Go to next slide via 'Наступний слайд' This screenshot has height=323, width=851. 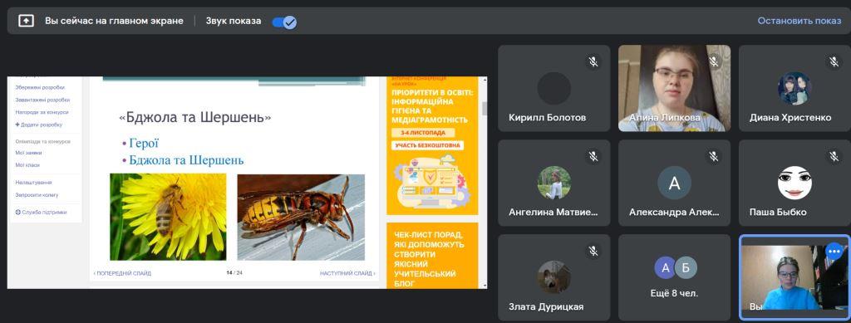(x=347, y=273)
